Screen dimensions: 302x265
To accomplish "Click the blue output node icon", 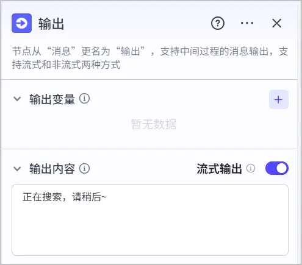I will (21, 23).
